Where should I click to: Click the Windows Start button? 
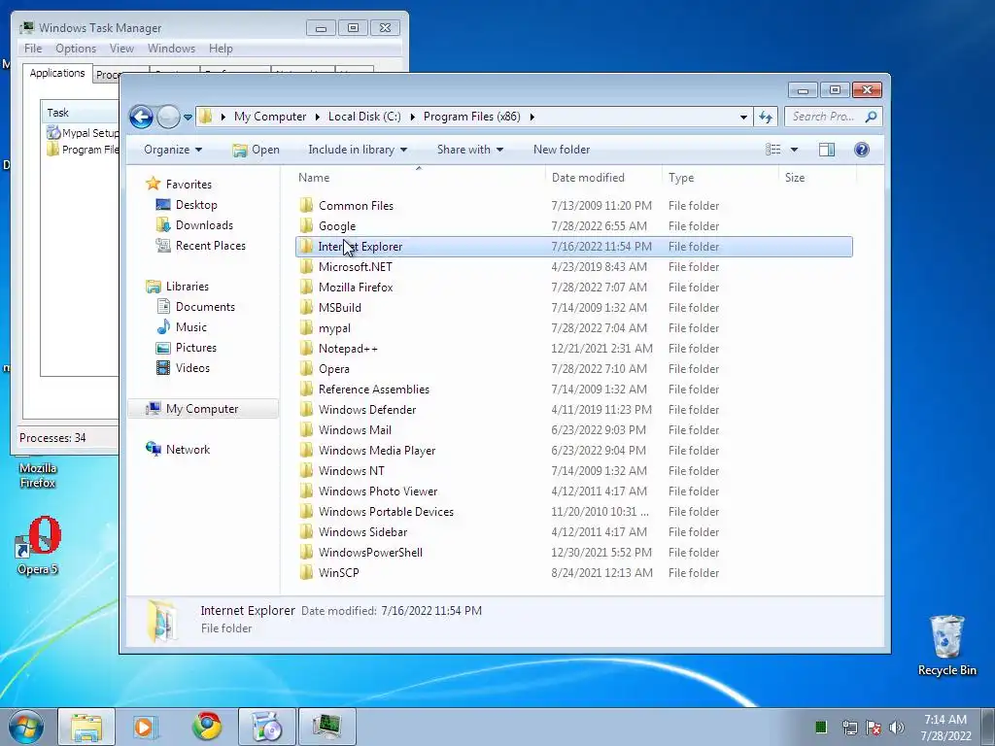tap(26, 727)
